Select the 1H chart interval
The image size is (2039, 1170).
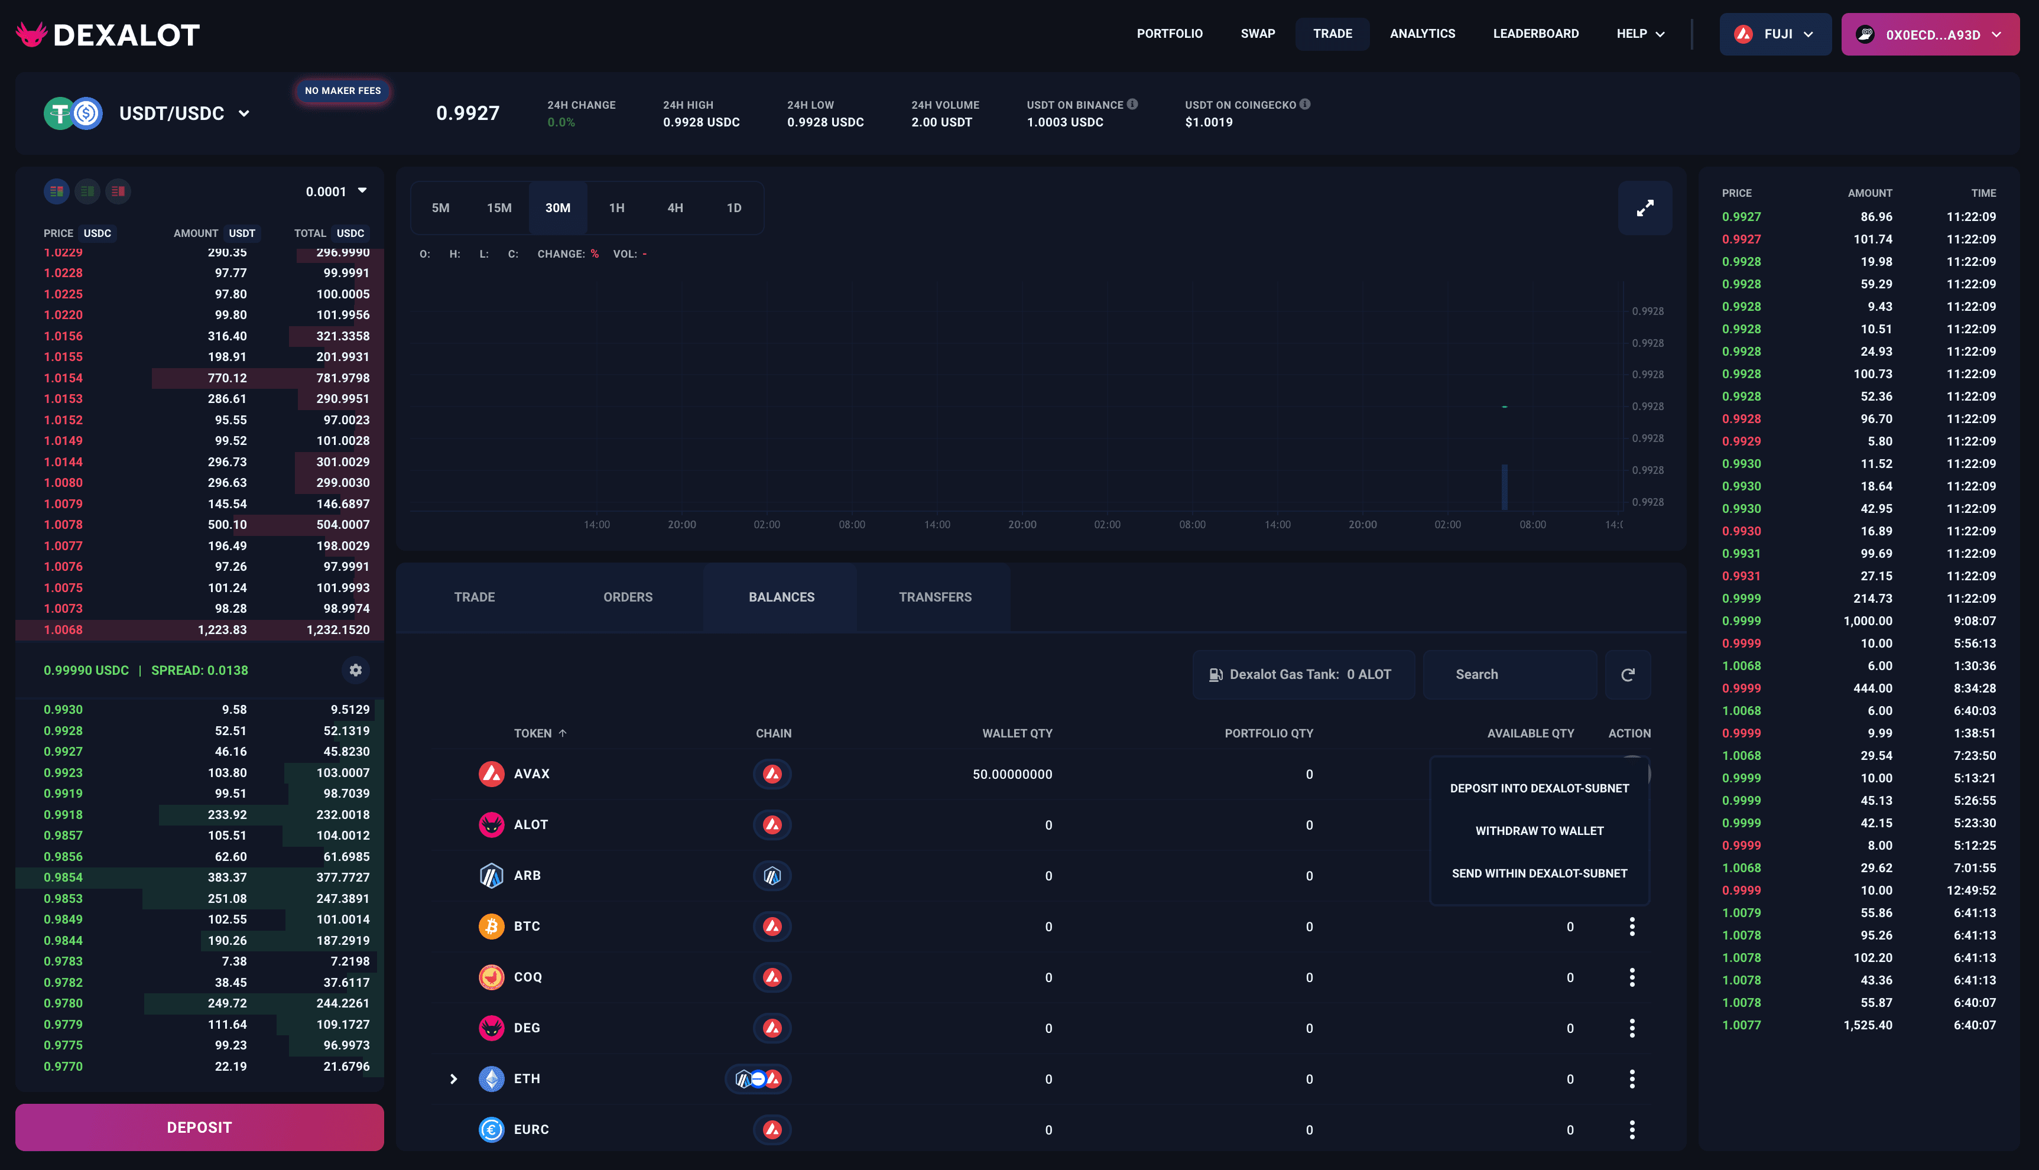616,208
